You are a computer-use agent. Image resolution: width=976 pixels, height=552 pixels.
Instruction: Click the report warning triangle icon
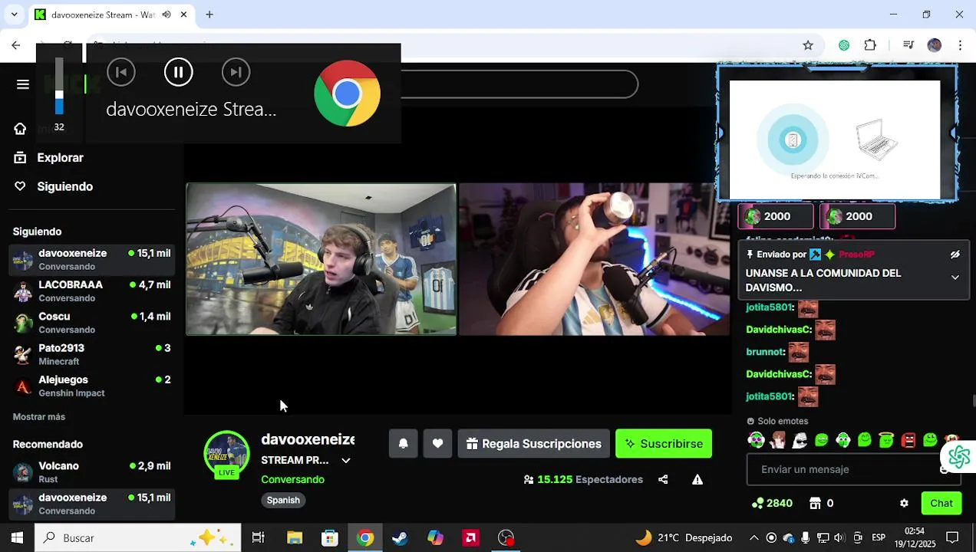pyautogui.click(x=697, y=480)
